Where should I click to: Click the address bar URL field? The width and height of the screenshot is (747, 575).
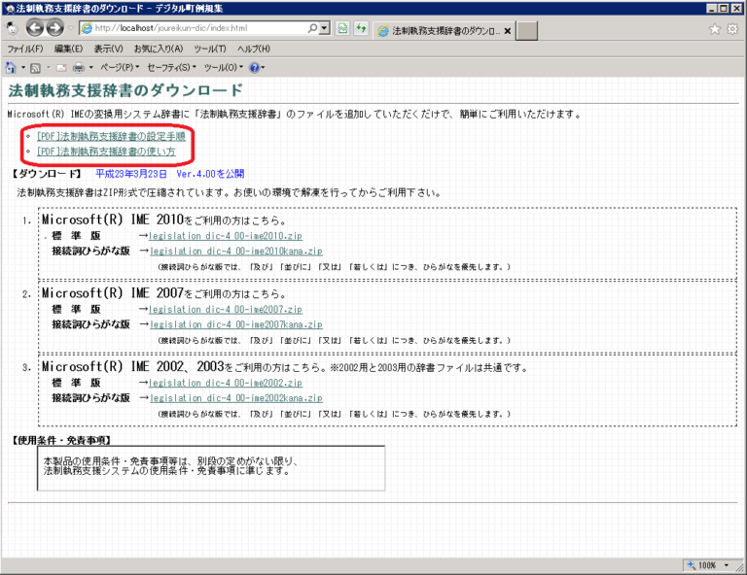pos(204,29)
